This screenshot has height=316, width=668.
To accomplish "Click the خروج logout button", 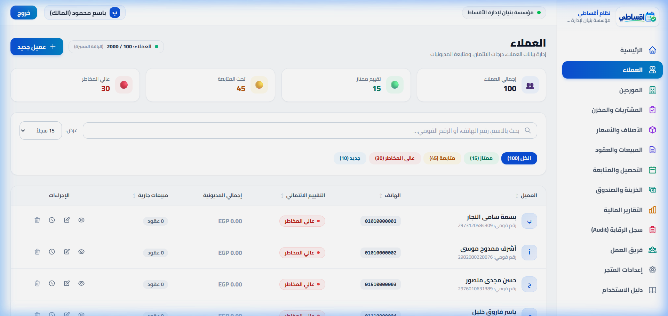I will tap(24, 13).
